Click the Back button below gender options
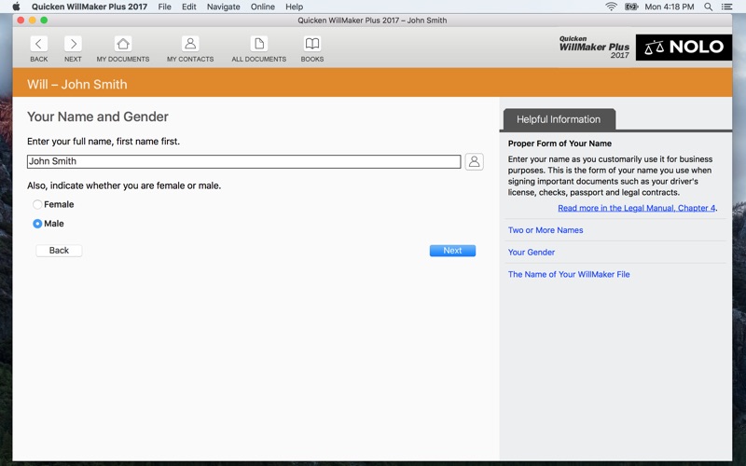746x466 pixels. (x=59, y=251)
